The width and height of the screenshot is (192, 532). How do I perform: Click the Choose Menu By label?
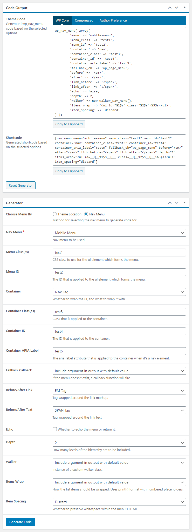[x=19, y=214]
